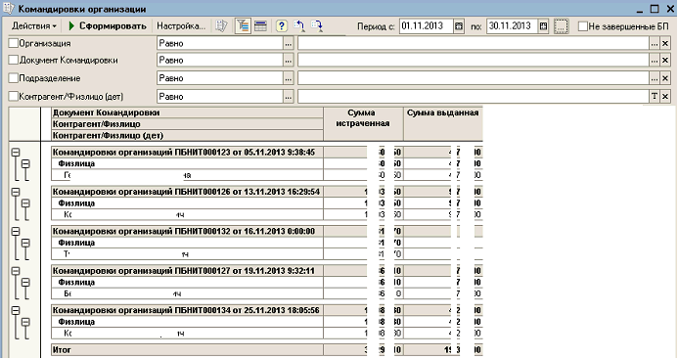
Task: Click the period selection dotted button
Action: pyautogui.click(x=561, y=26)
